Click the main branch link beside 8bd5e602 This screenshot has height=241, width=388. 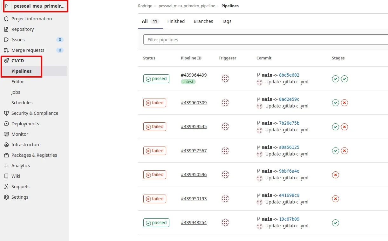(x=267, y=75)
